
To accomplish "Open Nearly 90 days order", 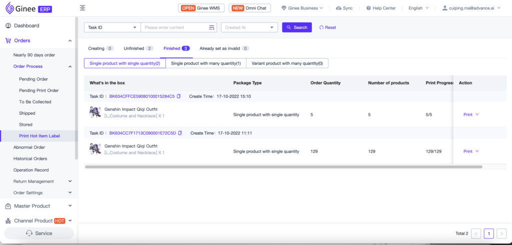I will (34, 55).
